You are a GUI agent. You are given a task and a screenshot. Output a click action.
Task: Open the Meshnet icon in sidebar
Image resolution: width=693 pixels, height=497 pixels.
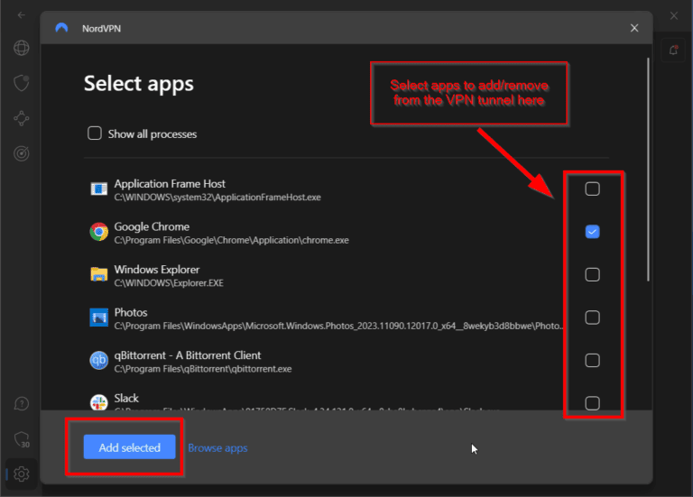coord(21,118)
